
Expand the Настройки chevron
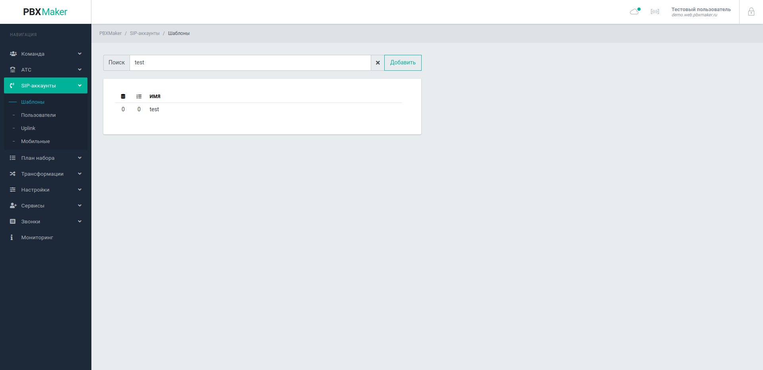(79, 190)
